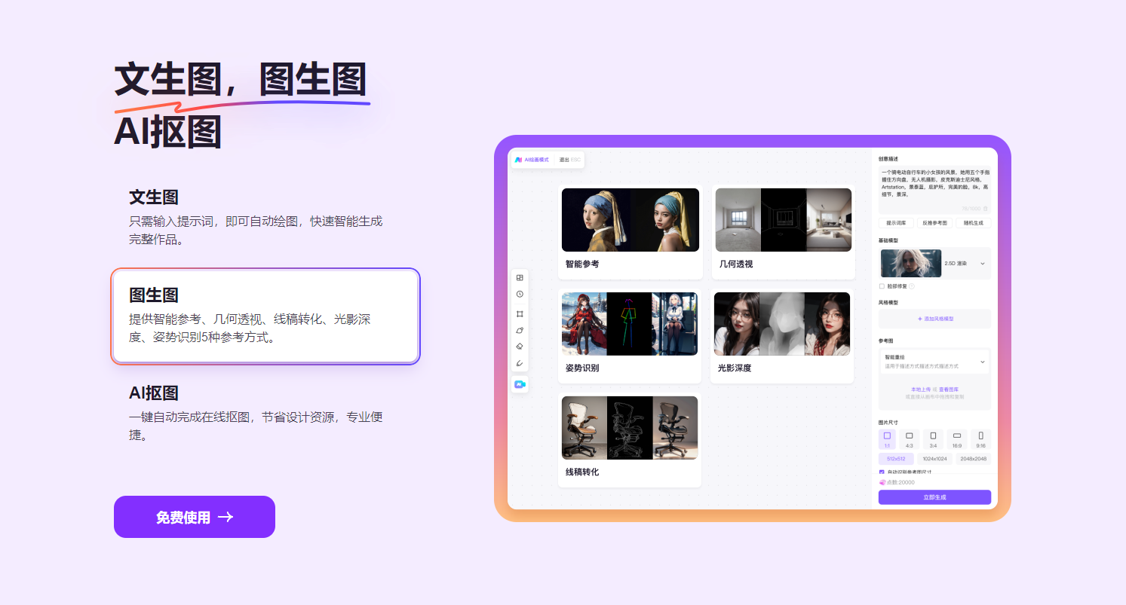Open the history clock icon
1126x605 pixels.
pyautogui.click(x=520, y=294)
